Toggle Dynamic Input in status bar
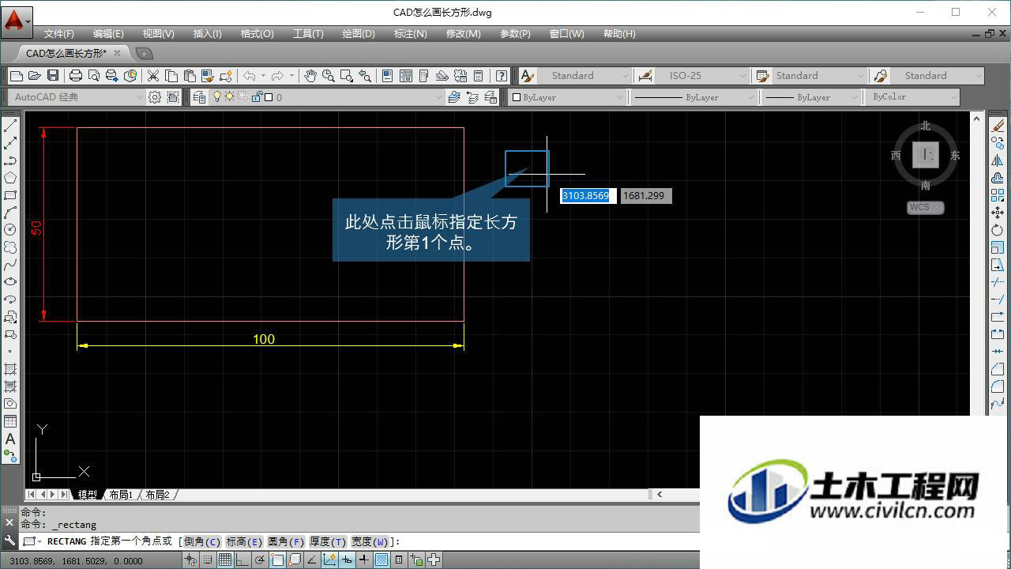This screenshot has width=1011, height=569. pyautogui.click(x=347, y=560)
